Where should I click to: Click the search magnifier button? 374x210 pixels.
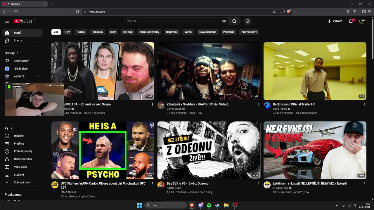234,21
